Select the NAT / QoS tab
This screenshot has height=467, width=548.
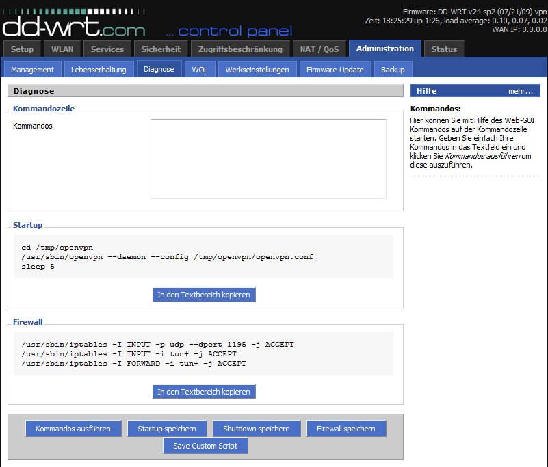click(319, 49)
